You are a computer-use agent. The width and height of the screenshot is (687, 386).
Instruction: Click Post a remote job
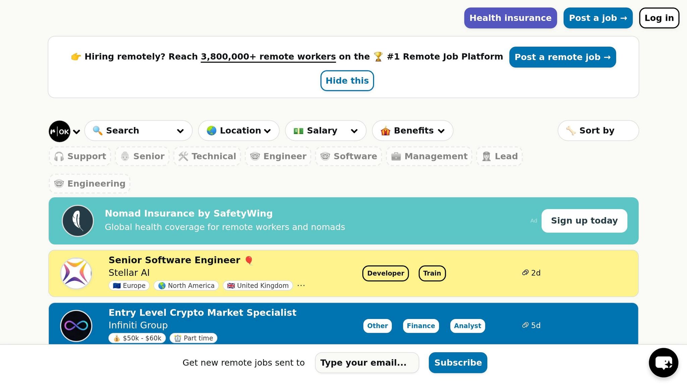click(x=563, y=57)
